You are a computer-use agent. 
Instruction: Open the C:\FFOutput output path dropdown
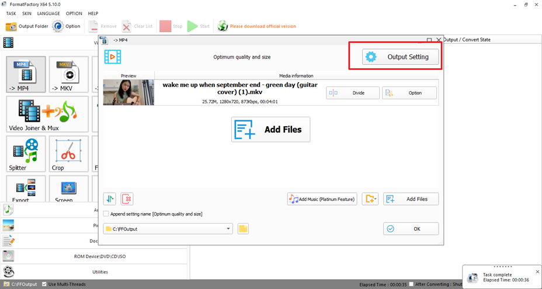(168, 229)
